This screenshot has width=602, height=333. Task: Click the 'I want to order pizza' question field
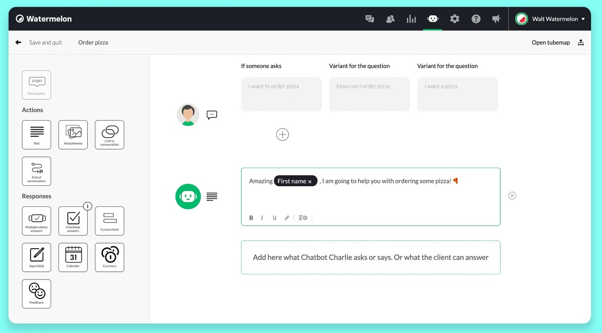(281, 94)
